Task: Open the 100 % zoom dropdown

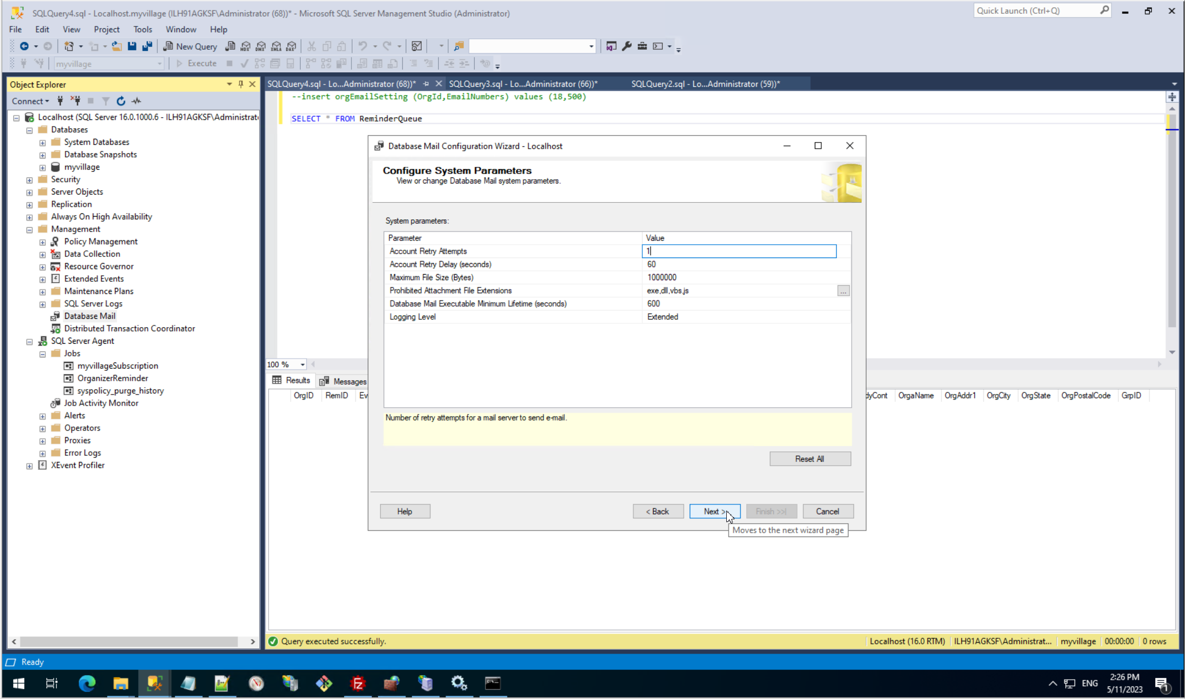Action: (x=302, y=365)
